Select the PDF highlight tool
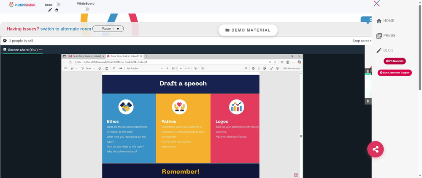Viewport: 422px width, 178px height. pos(72,68)
